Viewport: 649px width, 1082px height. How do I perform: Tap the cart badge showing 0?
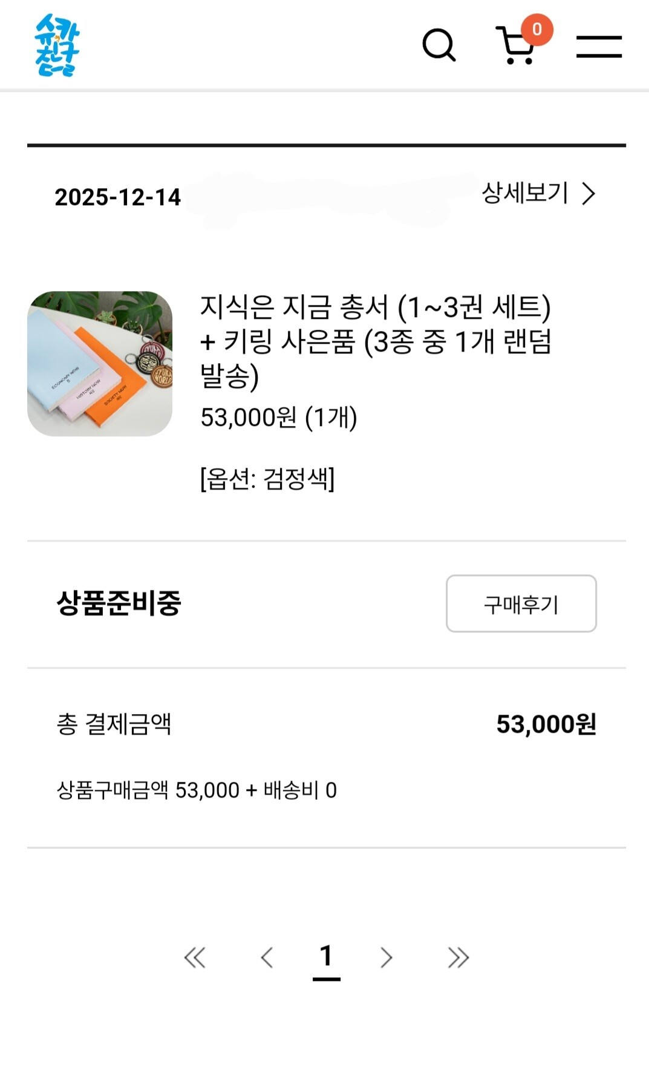pos(536,29)
